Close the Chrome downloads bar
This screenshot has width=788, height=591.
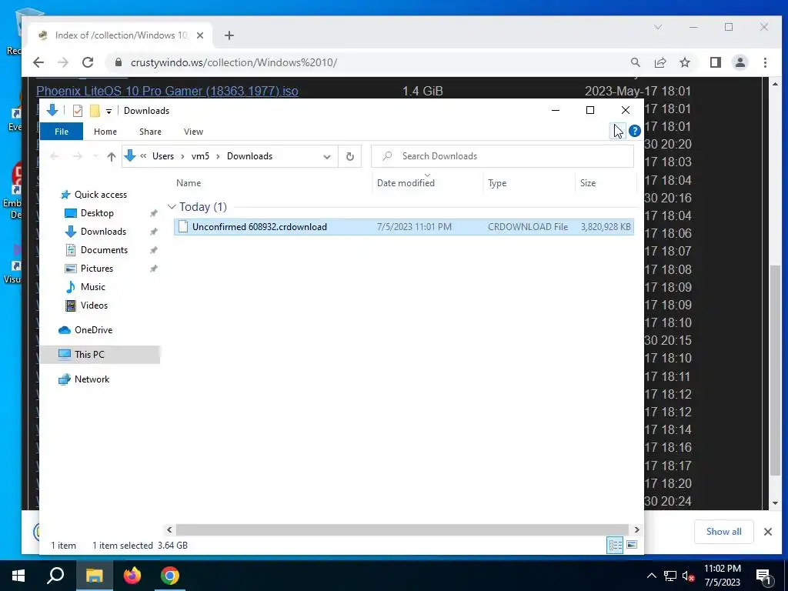pos(767,532)
